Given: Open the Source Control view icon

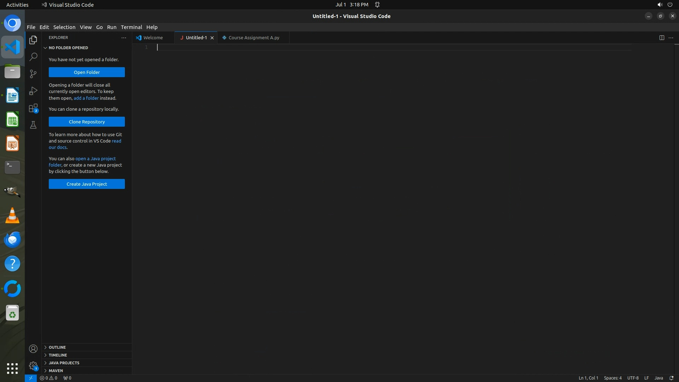Looking at the screenshot, I should (x=33, y=74).
